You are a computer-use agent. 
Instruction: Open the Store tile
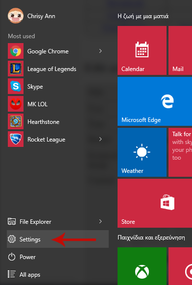tap(155, 203)
